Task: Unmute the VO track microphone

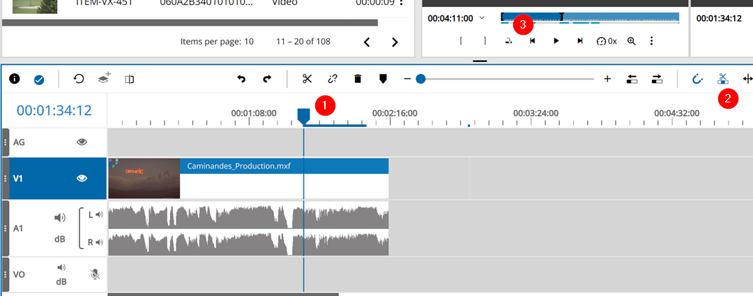Action: pos(95,274)
